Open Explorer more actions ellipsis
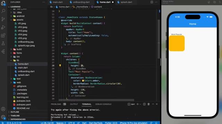 [44, 2]
